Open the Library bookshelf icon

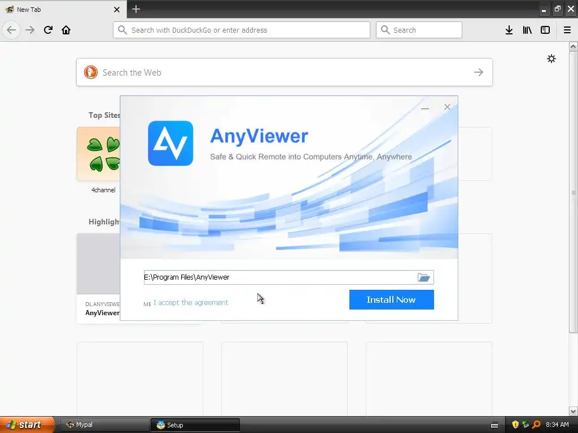pyautogui.click(x=527, y=30)
